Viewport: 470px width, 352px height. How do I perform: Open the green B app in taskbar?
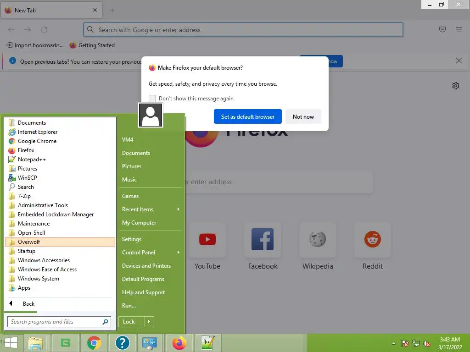[66, 343]
